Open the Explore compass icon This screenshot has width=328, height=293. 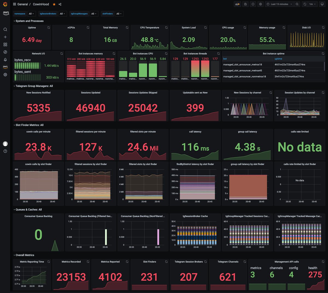click(x=5, y=52)
